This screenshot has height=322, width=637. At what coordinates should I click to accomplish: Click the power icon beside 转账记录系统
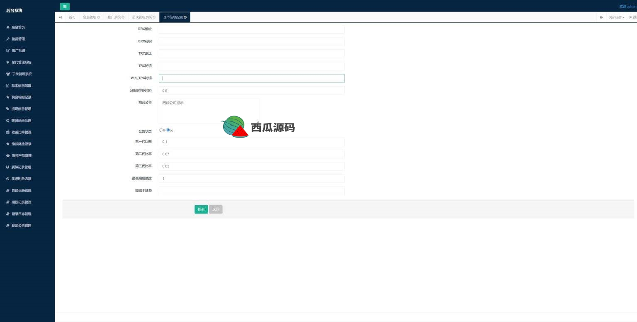tap(8, 121)
